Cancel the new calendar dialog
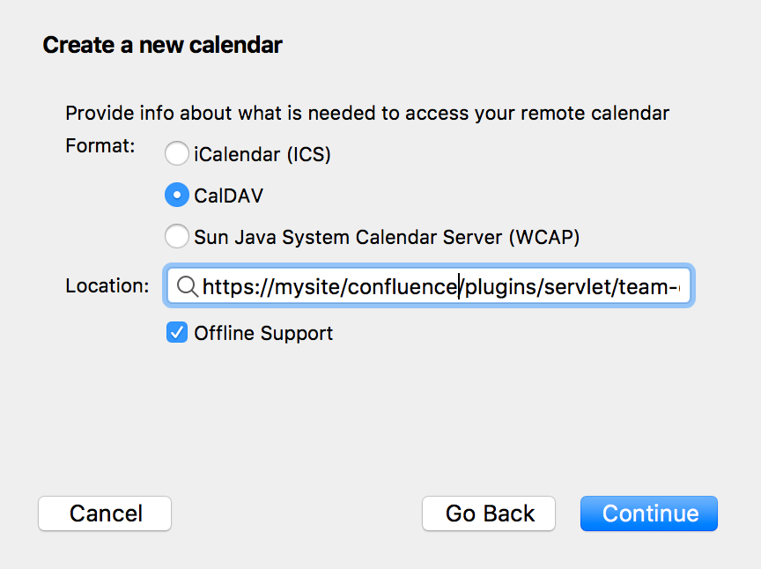Viewport: 761px width, 569px height. (105, 514)
